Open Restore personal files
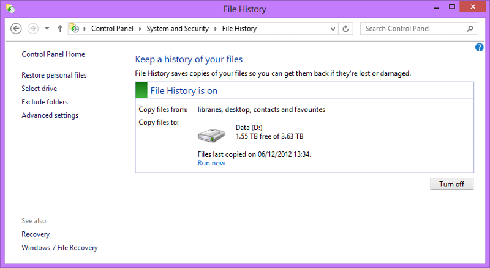Screen dimensions: 490x268 [54, 75]
